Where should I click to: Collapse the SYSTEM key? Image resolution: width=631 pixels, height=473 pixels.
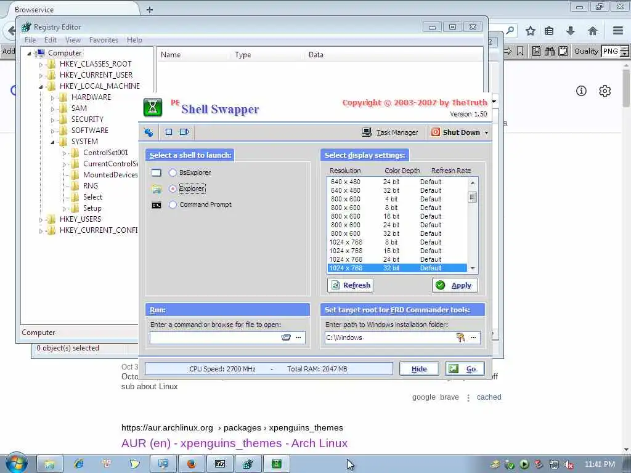click(52, 142)
